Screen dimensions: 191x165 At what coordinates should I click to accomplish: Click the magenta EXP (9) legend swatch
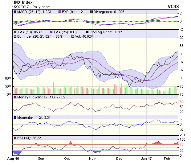[x=60, y=12]
